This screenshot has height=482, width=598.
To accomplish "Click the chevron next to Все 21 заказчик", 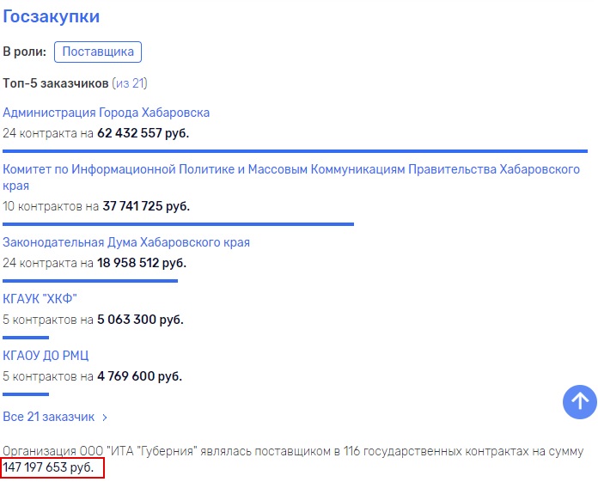I will click(x=105, y=418).
